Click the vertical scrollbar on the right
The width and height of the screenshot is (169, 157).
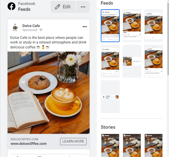coord(168,39)
